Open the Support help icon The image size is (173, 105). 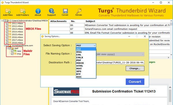click(51, 11)
